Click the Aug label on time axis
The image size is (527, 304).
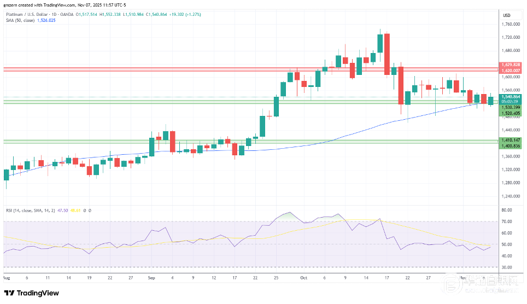click(7, 278)
